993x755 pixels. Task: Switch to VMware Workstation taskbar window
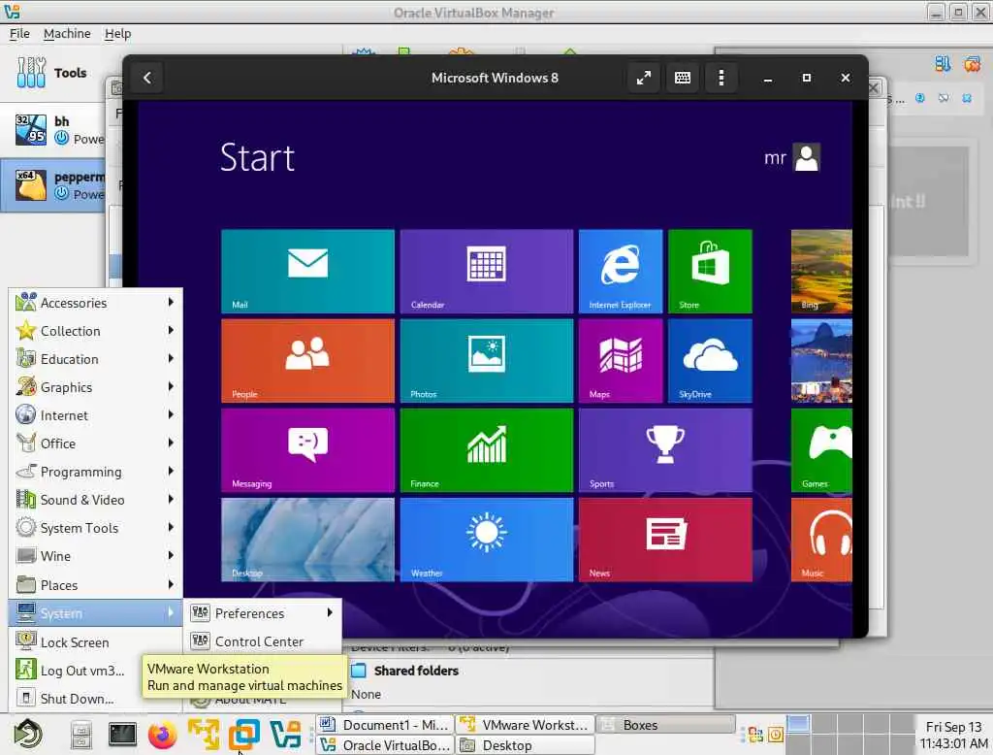(525, 724)
